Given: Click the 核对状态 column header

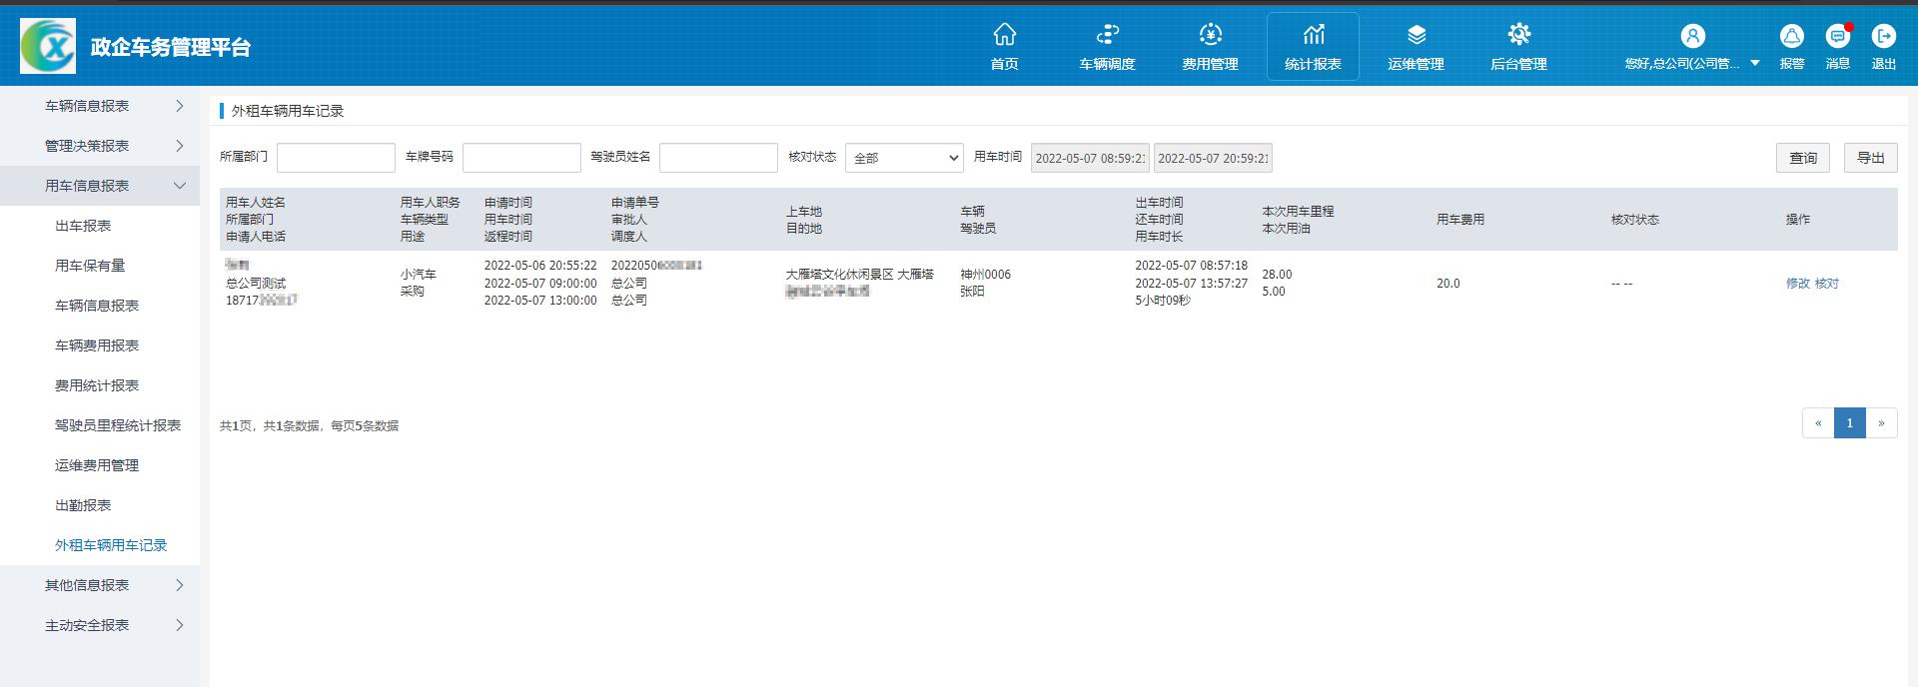Looking at the screenshot, I should (x=1635, y=220).
